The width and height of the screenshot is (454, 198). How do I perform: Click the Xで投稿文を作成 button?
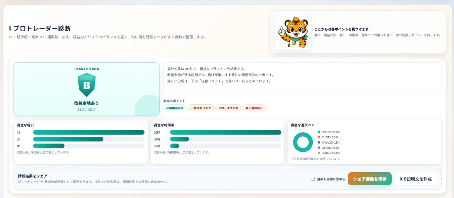(416, 179)
